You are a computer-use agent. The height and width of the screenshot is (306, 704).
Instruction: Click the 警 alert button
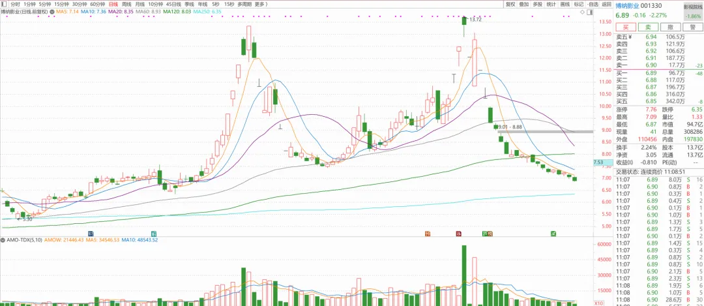pyautogui.click(x=692, y=27)
